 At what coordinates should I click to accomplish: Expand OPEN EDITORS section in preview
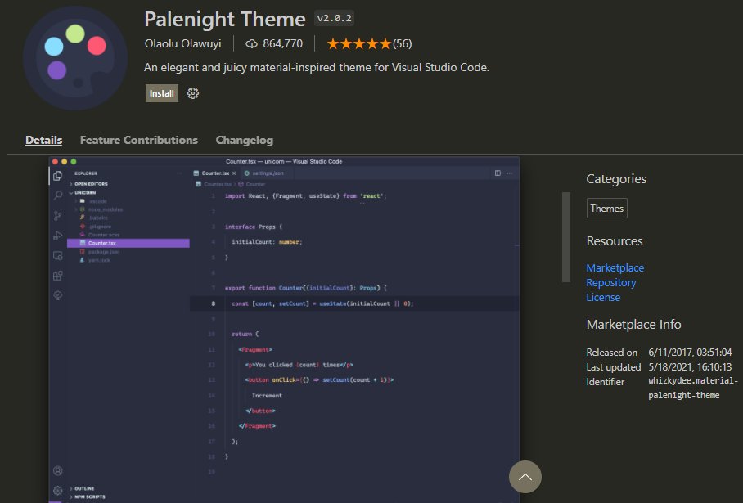point(91,184)
